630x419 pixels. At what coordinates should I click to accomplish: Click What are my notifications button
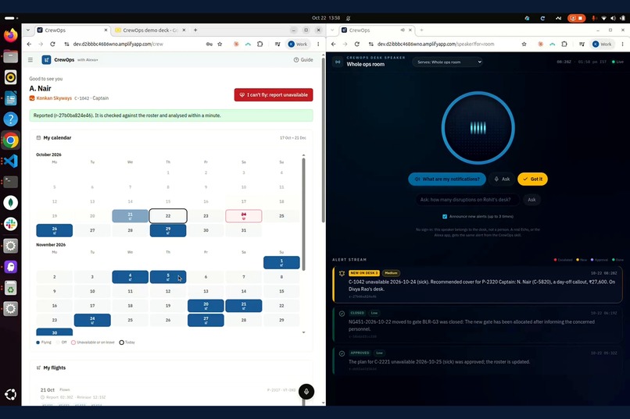[447, 179]
